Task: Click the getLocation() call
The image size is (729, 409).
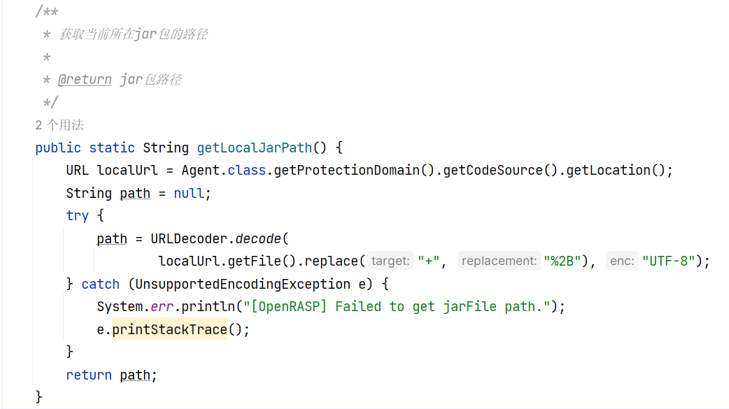Action: (615, 171)
